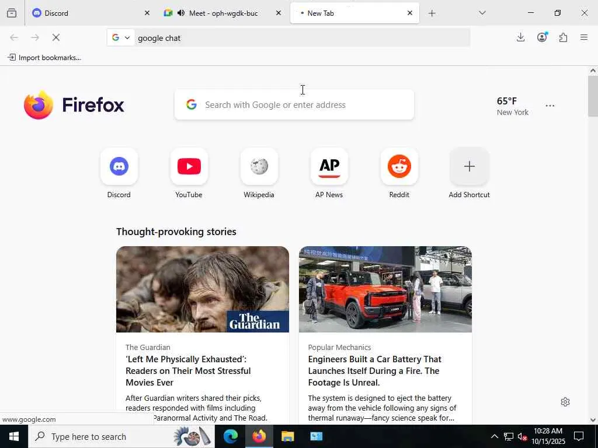Image resolution: width=598 pixels, height=448 pixels.
Task: Click the Windows Type here to search box
Action: [121, 436]
